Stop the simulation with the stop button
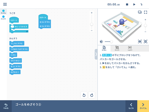The height and width of the screenshot is (112, 149). pos(127,4)
